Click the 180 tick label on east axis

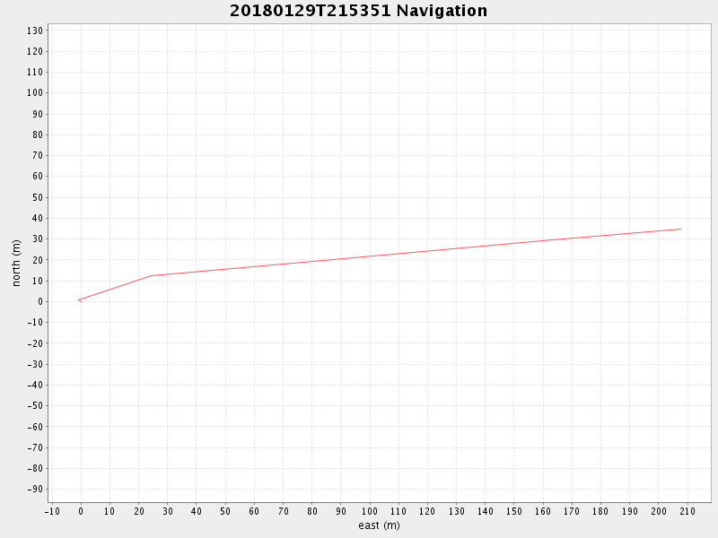(x=600, y=512)
